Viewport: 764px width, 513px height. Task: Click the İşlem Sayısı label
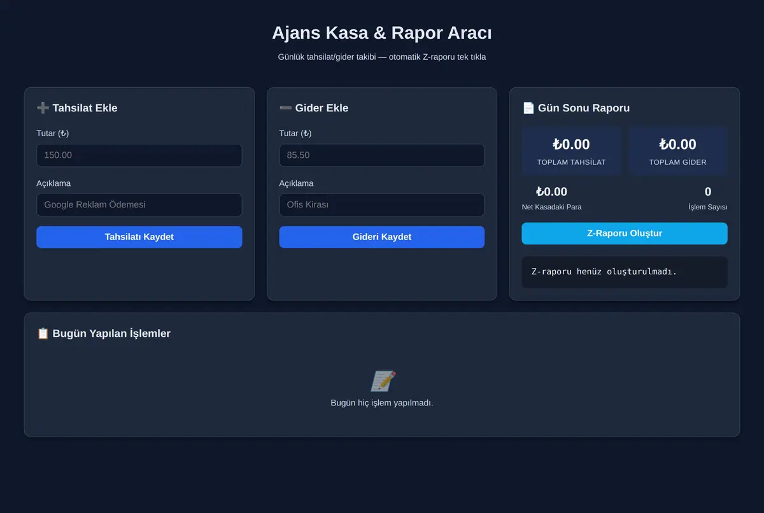click(707, 207)
